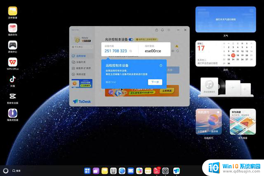
Task: Open the mail app in dock
Action: (131, 171)
